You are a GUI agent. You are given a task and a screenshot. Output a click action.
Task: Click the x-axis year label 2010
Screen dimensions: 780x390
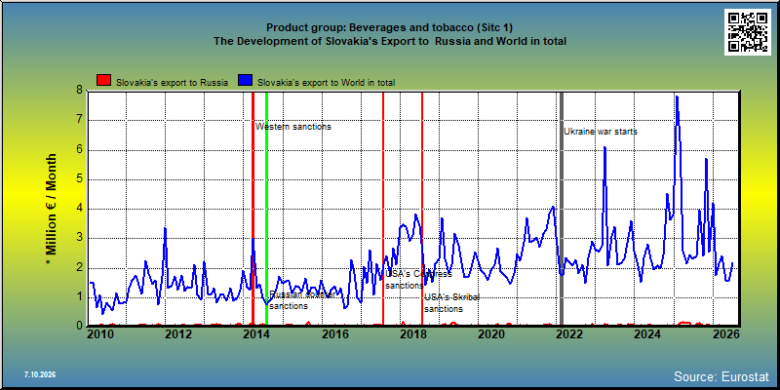(100, 333)
